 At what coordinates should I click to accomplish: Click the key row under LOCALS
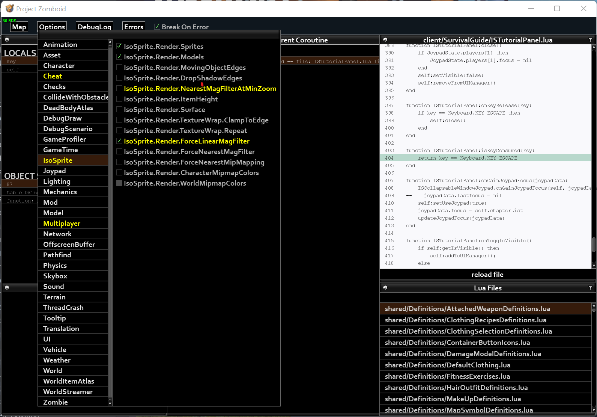20,61
